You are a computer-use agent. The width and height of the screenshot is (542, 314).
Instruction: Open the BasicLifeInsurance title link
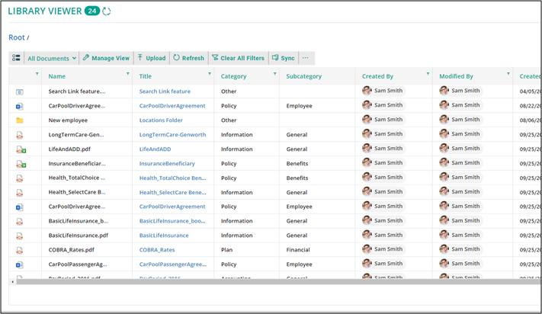click(x=164, y=235)
